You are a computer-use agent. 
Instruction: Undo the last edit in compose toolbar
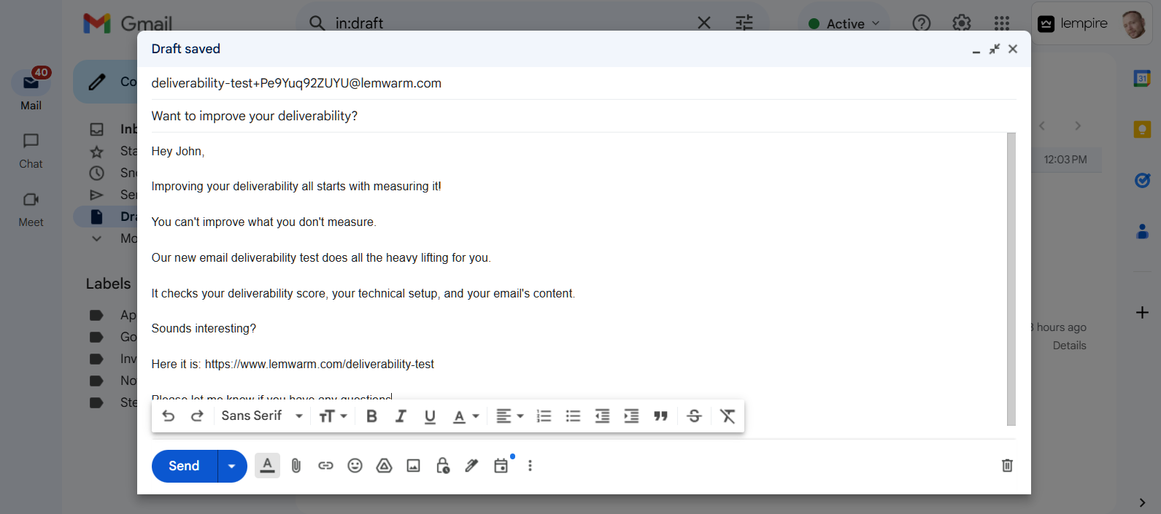[169, 416]
